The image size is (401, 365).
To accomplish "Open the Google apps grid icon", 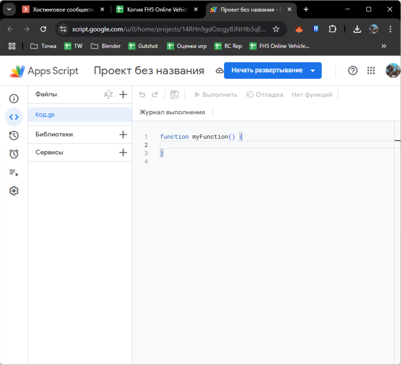I will pos(371,70).
